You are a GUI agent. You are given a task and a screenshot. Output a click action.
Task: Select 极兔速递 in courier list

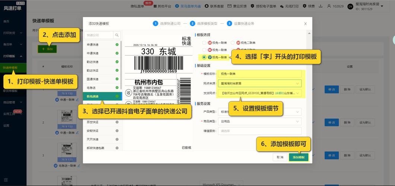coord(102,96)
